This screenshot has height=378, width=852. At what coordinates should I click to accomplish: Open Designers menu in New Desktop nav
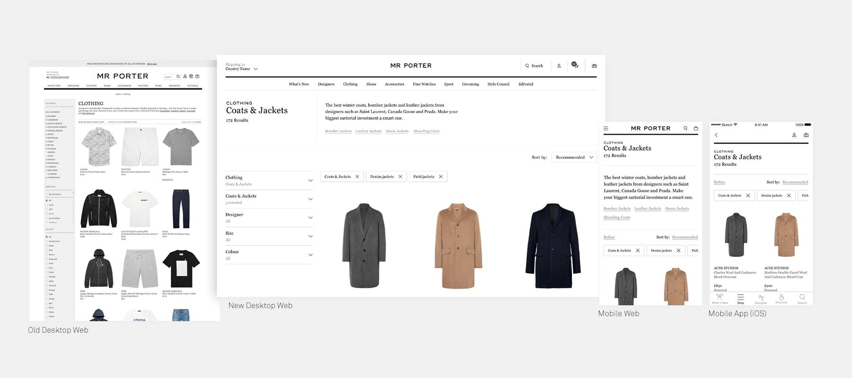(326, 84)
